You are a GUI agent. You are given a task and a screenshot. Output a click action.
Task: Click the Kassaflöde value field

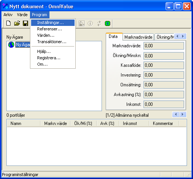tap(164, 65)
